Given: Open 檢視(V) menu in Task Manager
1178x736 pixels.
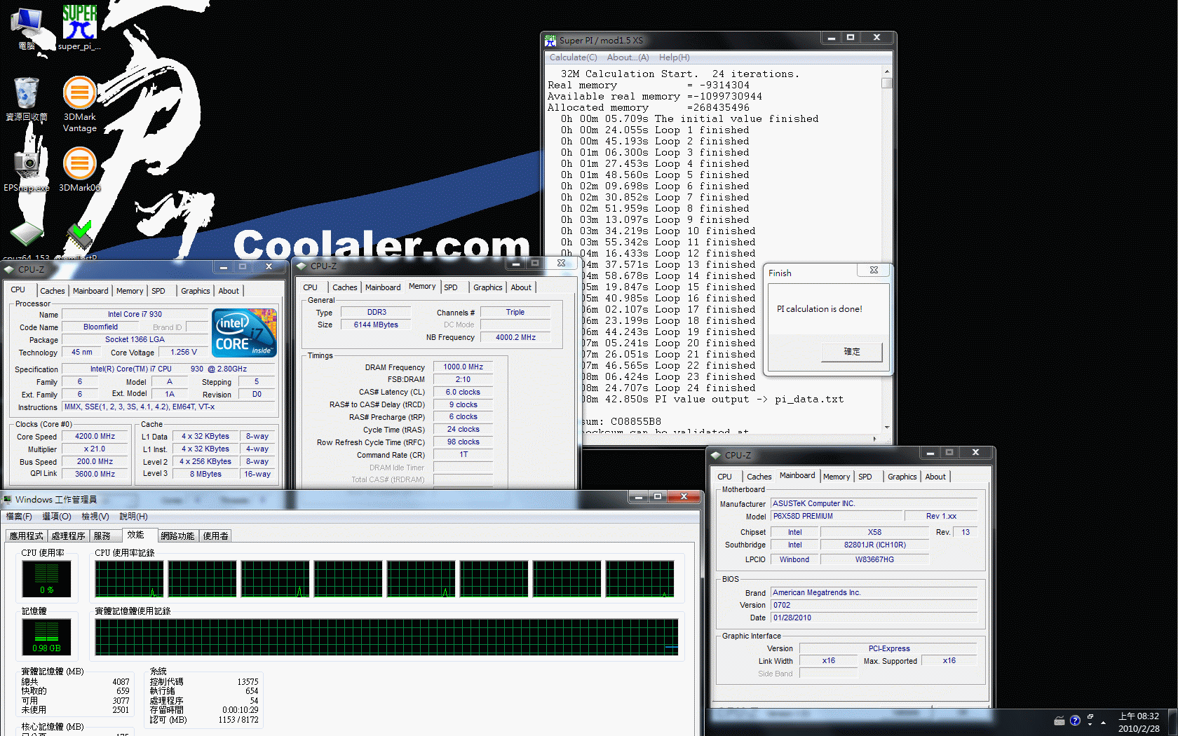Looking at the screenshot, I should 95,517.
